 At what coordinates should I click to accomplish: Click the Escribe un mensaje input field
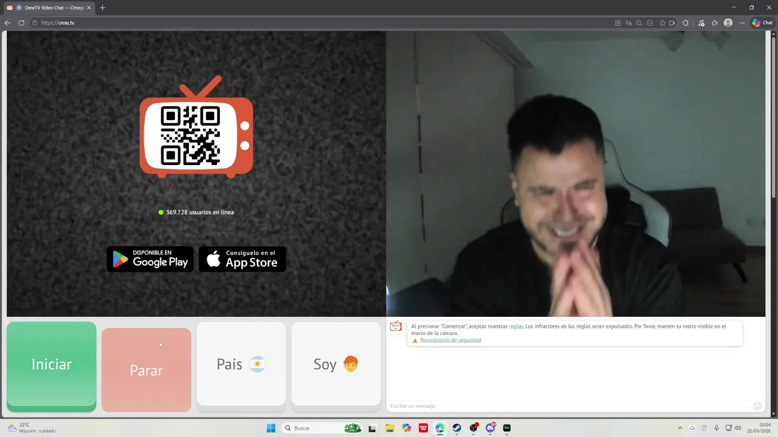click(569, 406)
